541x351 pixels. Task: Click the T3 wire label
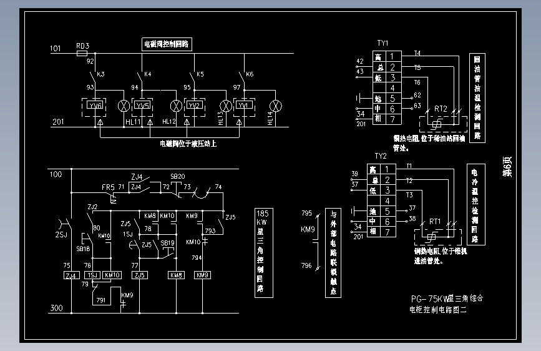(409, 195)
